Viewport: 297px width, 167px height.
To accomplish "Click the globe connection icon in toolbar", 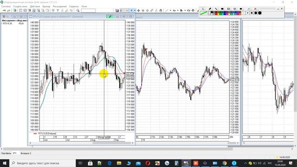I will tap(14, 10).
